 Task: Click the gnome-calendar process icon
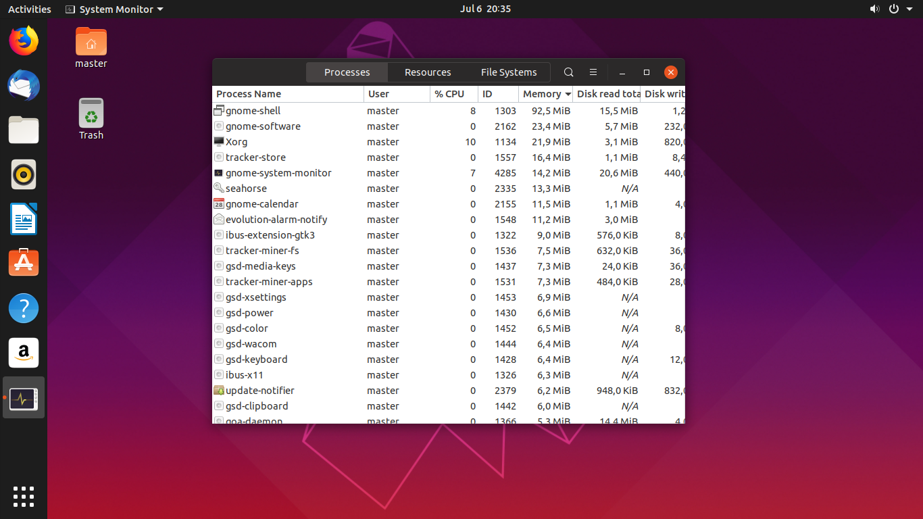[x=219, y=204]
